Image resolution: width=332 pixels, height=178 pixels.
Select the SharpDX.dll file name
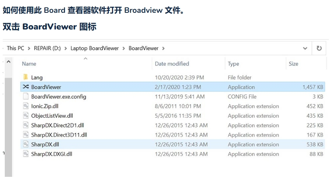click(45, 144)
